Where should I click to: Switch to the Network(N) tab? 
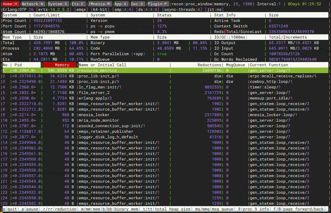[x=33, y=4]
